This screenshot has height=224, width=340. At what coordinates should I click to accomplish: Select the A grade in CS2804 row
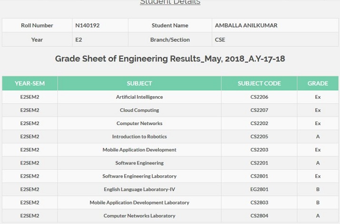318,216
